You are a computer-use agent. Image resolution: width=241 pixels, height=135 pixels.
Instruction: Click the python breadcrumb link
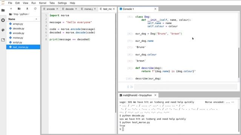pos(24,14)
